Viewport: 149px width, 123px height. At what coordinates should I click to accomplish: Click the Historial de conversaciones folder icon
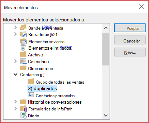click(x=23, y=102)
